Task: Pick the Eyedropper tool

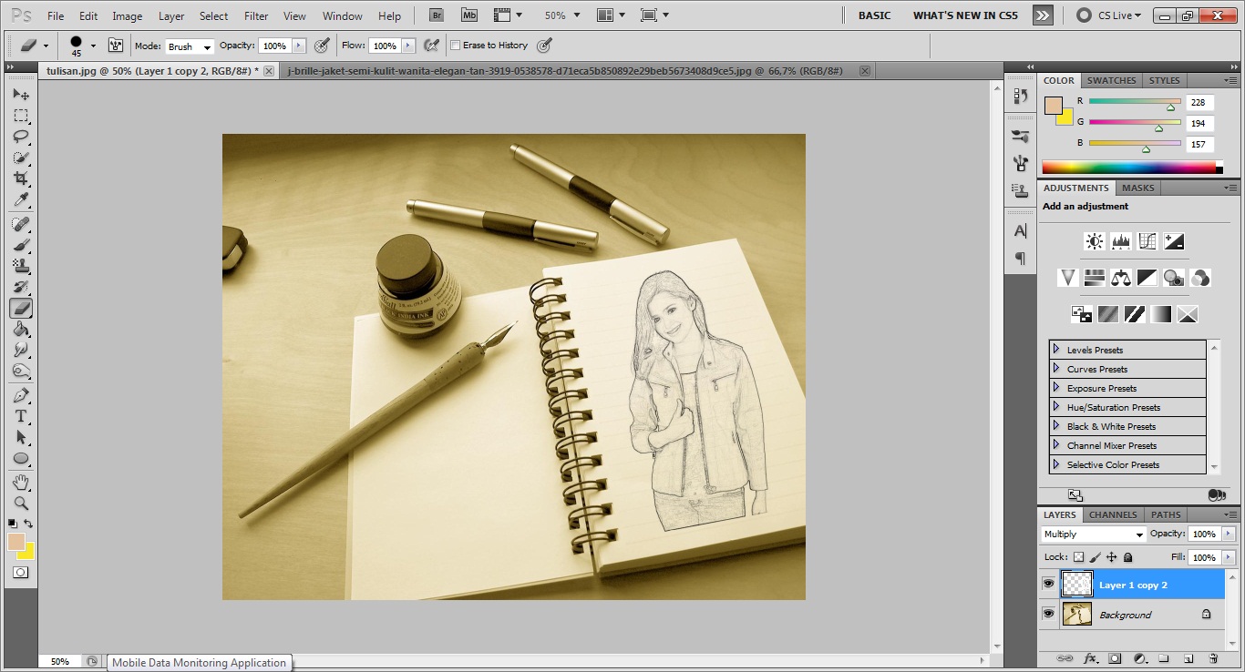Action: click(21, 200)
